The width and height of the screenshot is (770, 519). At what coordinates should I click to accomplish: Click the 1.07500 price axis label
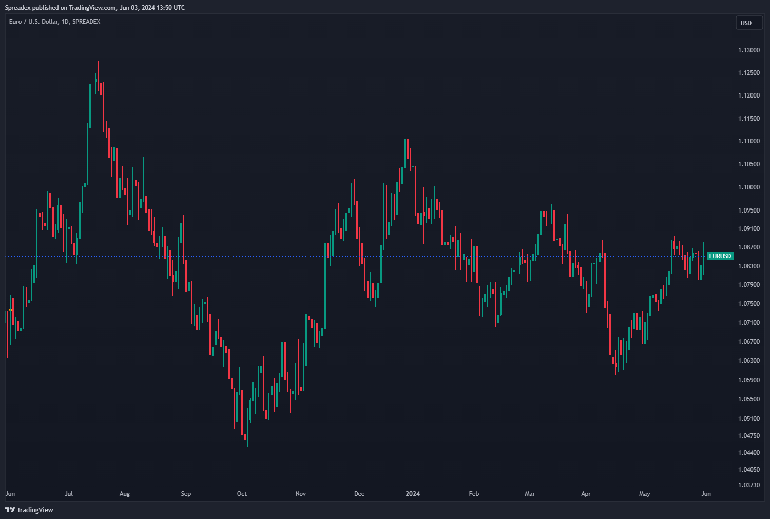[x=749, y=304]
